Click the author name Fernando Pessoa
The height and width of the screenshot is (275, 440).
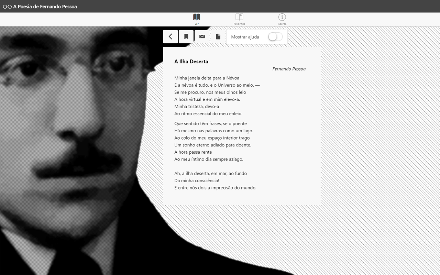(x=289, y=69)
